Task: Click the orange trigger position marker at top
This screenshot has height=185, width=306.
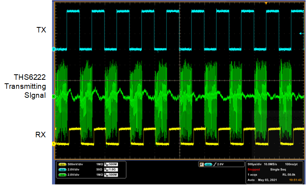Action: (266, 3)
